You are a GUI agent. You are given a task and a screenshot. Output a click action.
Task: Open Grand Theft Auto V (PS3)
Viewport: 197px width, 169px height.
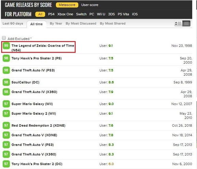click(x=33, y=145)
